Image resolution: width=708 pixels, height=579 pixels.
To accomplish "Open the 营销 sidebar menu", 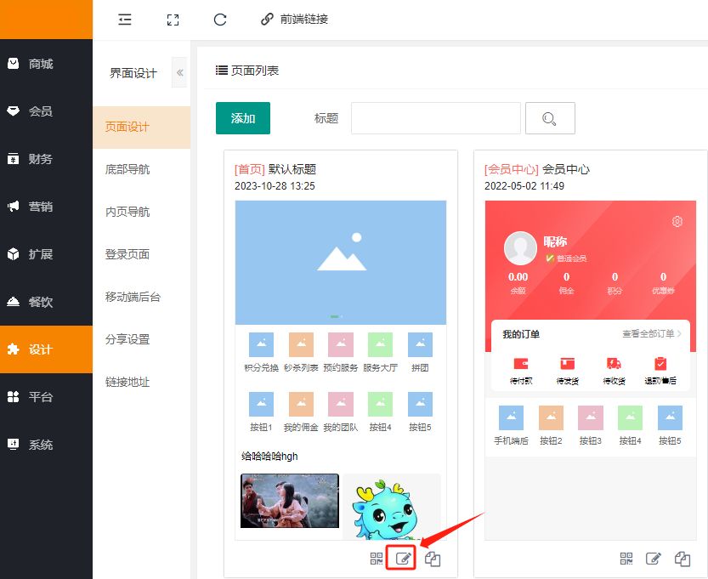I will [41, 207].
